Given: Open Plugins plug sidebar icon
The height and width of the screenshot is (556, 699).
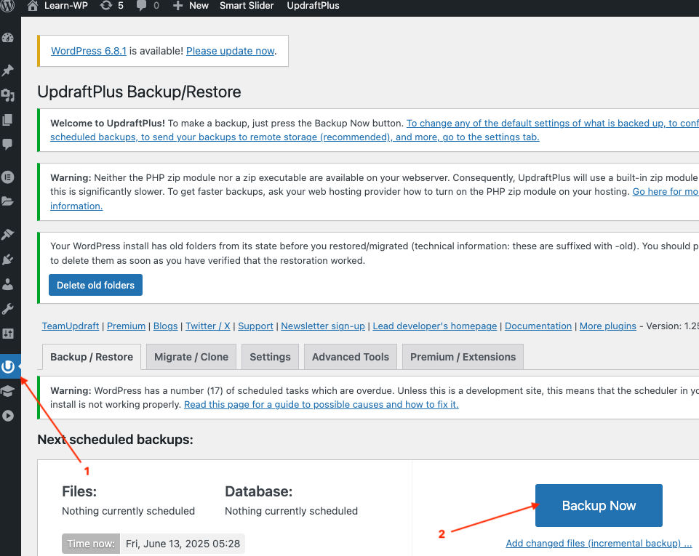Looking at the screenshot, I should click(8, 259).
